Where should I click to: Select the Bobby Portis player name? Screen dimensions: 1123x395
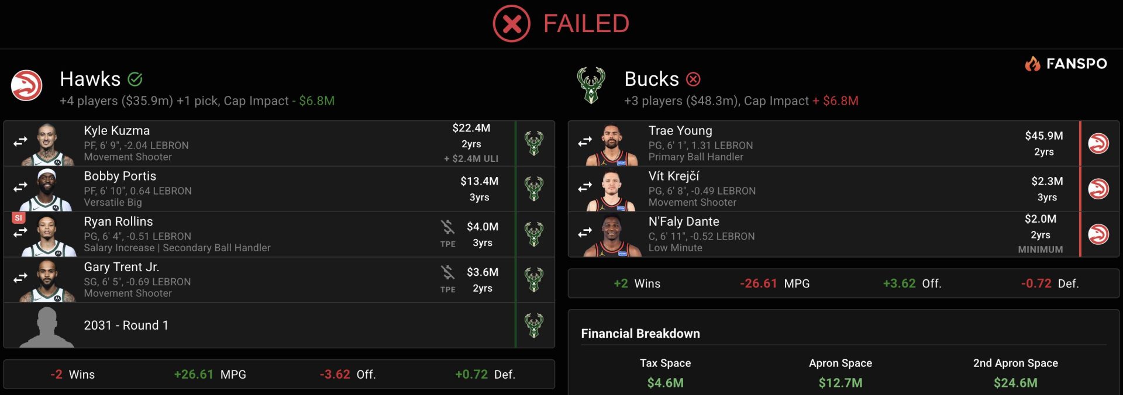[120, 176]
